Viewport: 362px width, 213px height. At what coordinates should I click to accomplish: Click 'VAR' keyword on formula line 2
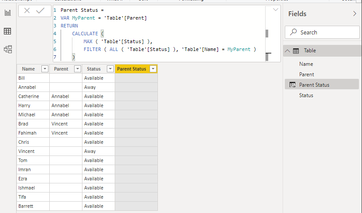pos(65,18)
